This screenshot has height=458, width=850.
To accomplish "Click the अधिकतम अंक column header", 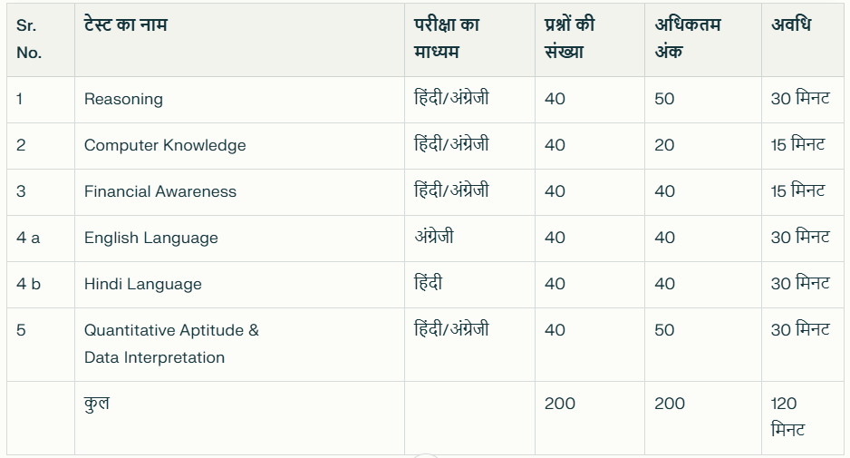I will pos(688,38).
